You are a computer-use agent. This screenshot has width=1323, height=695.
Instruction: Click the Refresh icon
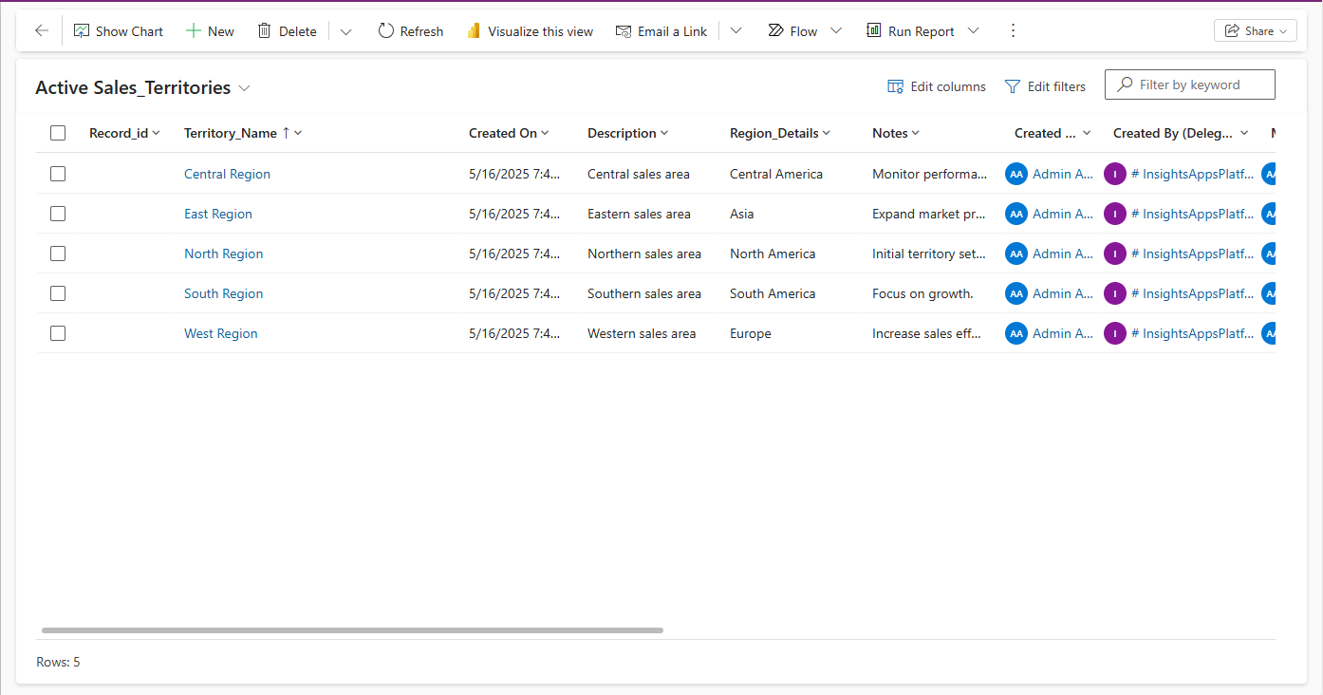point(385,31)
